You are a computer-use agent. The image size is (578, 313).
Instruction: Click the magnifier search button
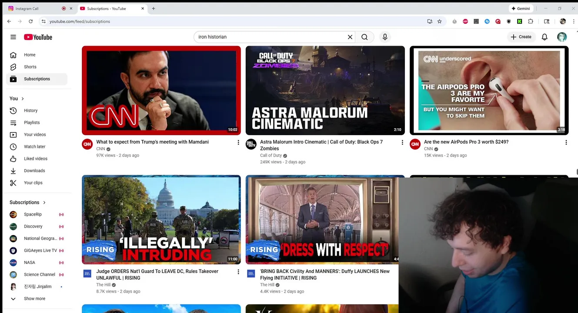click(365, 37)
